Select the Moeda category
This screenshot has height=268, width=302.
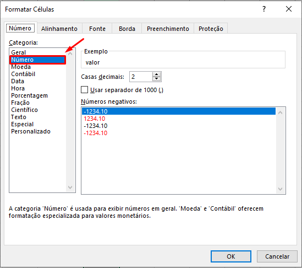point(21,67)
